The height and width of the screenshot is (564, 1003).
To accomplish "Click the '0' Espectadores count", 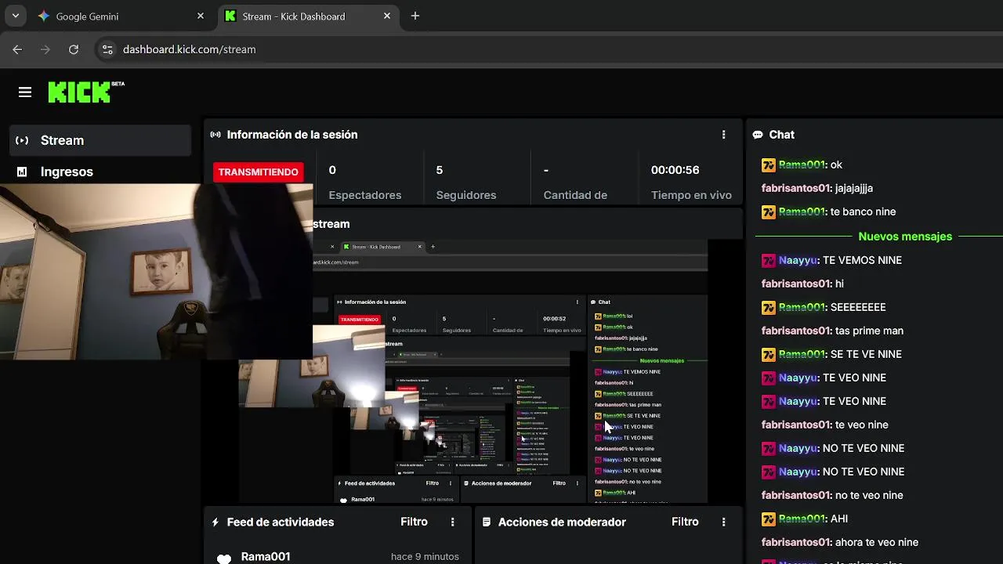I will 332,170.
